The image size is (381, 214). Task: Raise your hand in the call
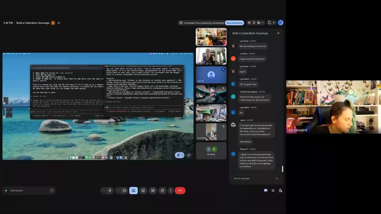(163, 191)
